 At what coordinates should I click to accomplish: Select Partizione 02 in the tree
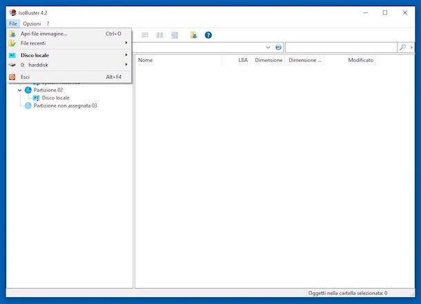(48, 90)
